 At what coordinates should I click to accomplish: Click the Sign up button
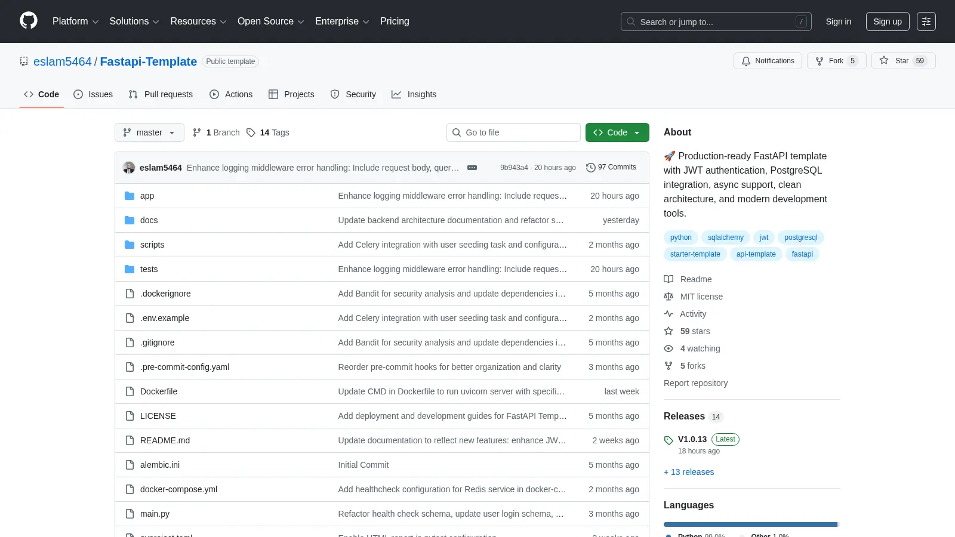click(x=888, y=21)
